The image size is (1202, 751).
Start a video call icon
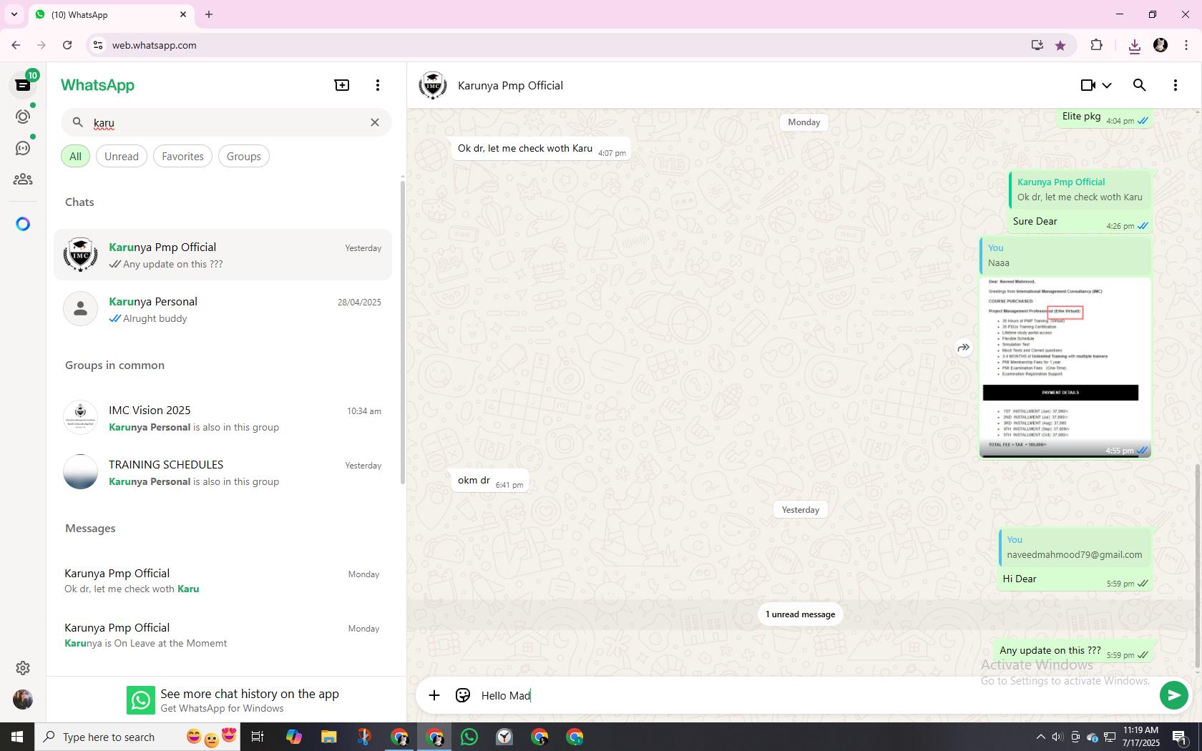click(1088, 85)
